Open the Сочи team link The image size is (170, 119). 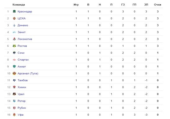pos(21,53)
